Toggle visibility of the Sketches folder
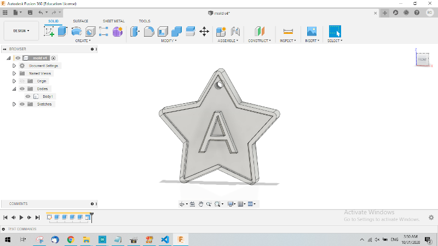 click(22, 104)
